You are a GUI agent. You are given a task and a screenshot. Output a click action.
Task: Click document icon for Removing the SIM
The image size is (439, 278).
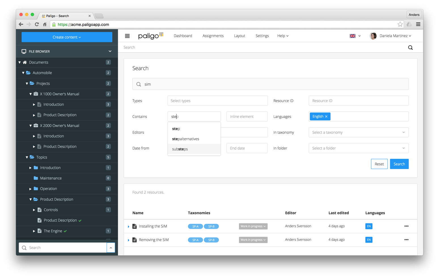(135, 240)
